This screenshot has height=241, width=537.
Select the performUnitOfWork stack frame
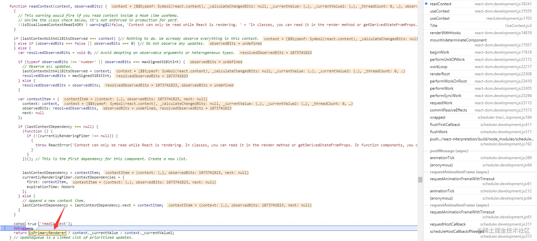pyautogui.click(x=480, y=60)
